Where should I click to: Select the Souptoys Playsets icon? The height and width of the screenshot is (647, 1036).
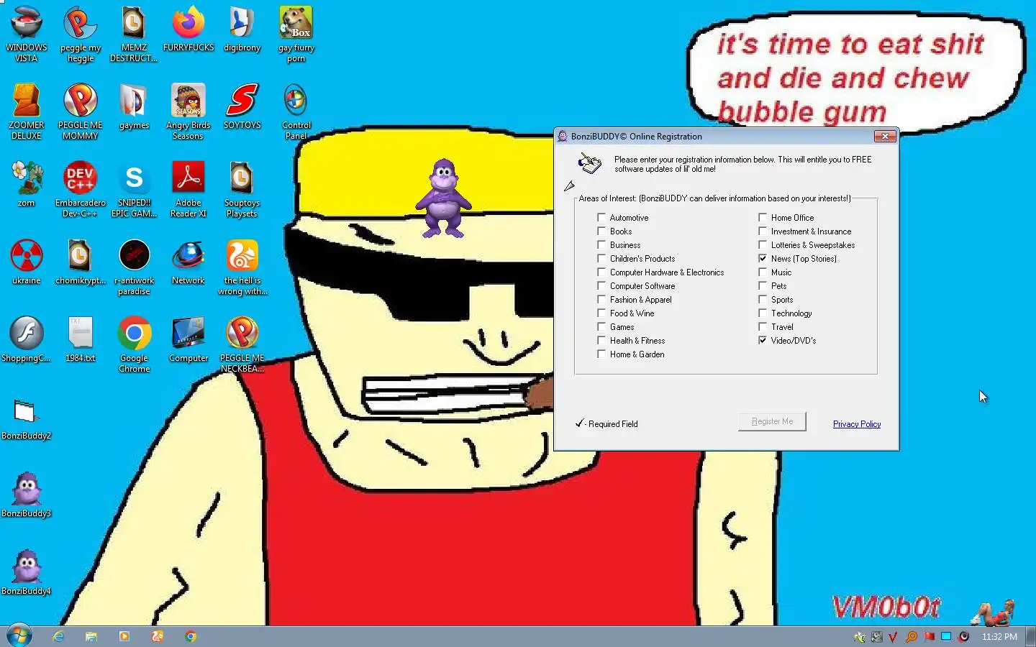tap(242, 189)
